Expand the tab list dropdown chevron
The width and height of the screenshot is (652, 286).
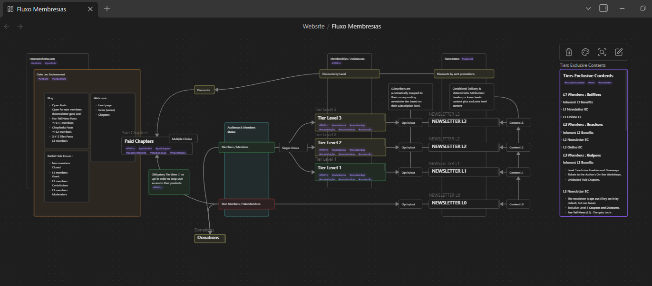pyautogui.click(x=588, y=9)
